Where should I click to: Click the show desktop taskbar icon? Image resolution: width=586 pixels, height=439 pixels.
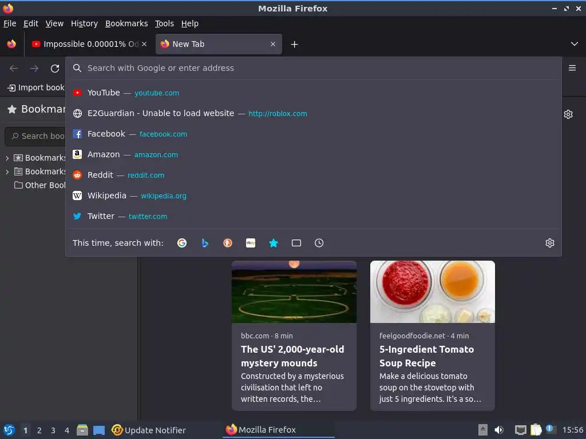pyautogui.click(x=99, y=430)
